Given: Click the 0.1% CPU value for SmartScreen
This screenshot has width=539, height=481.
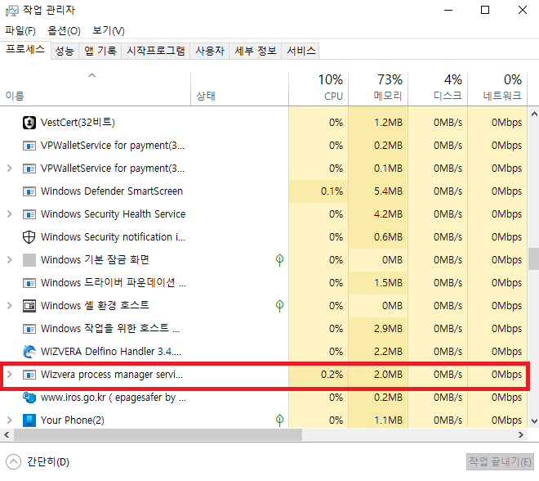Looking at the screenshot, I should click(x=332, y=191).
